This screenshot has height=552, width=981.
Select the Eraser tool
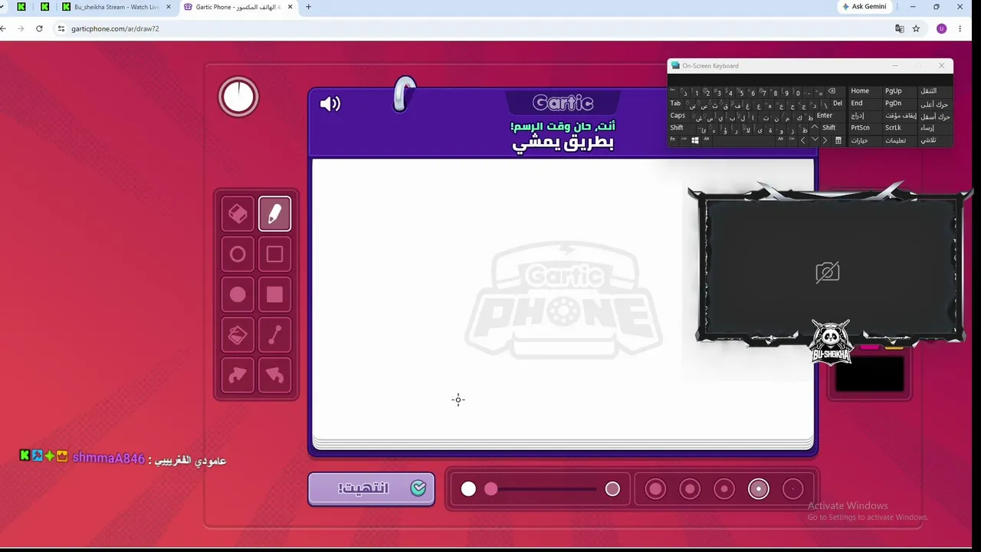pos(238,214)
